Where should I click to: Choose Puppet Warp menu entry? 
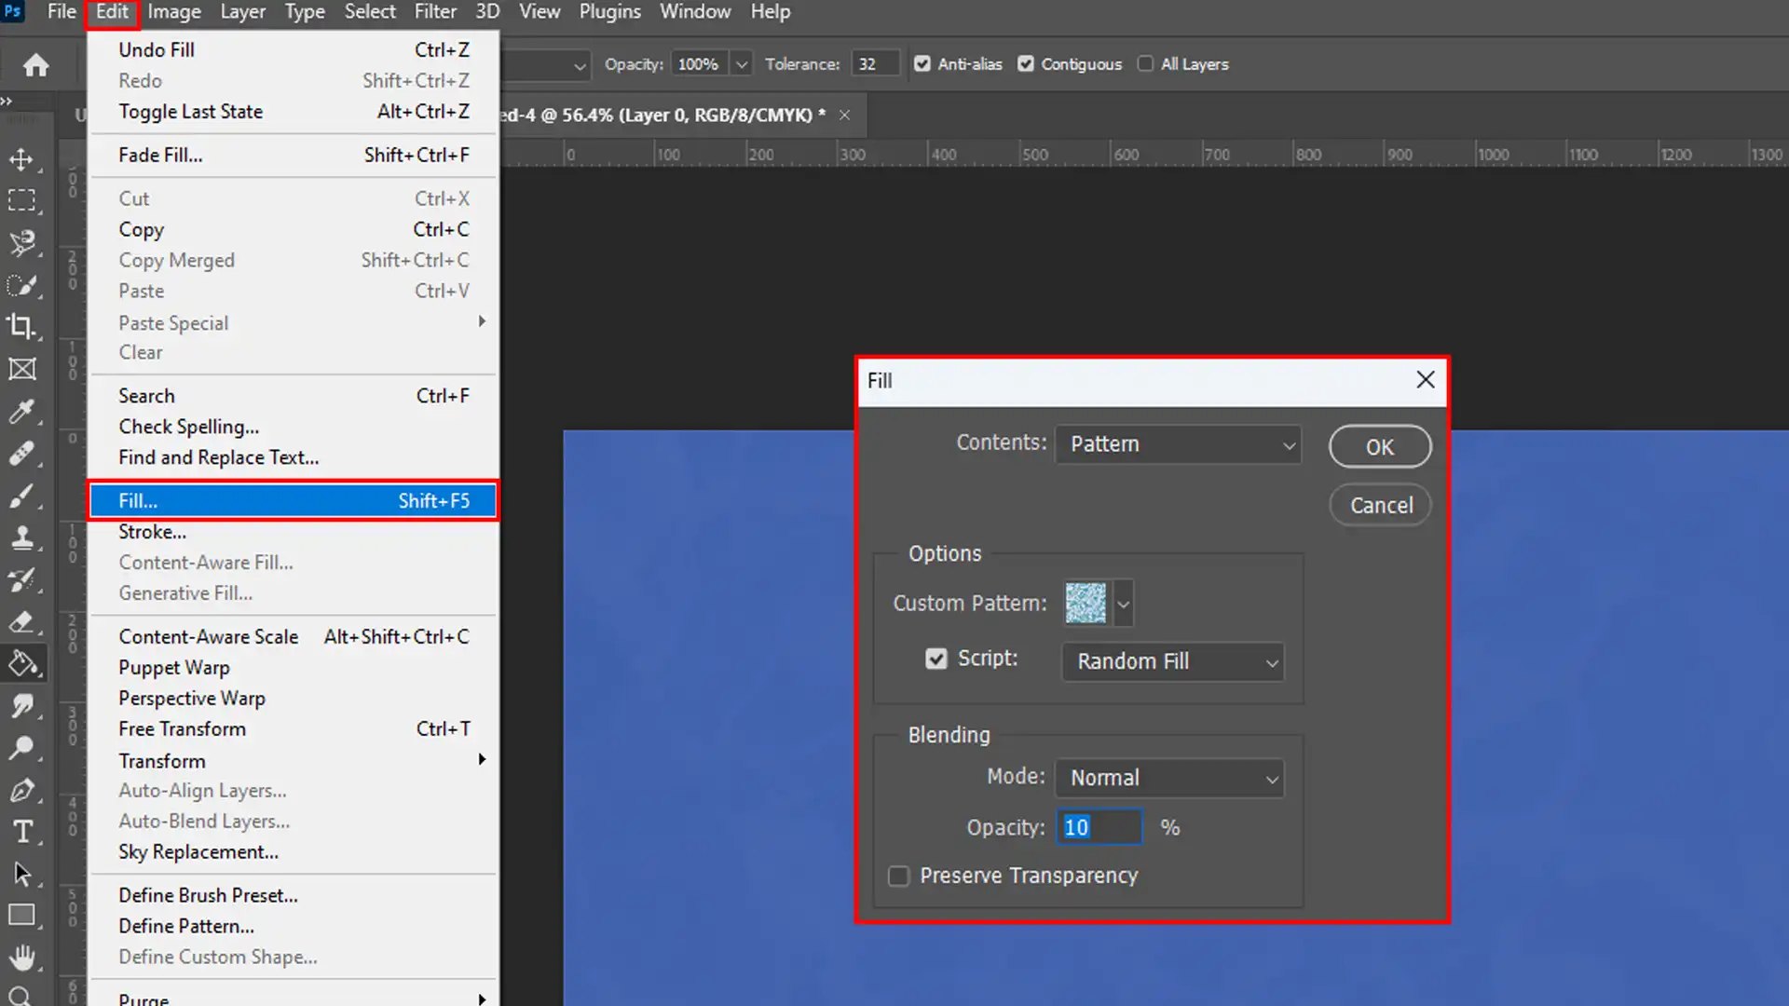tap(294, 668)
